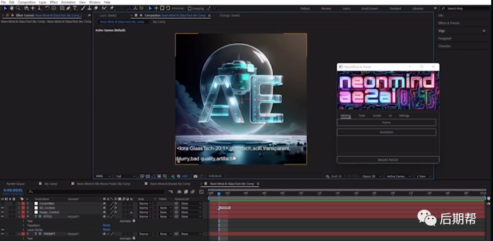Screen dimensions: 493x241
Task: Enable motion blur icon in timeline
Action: 193,192
